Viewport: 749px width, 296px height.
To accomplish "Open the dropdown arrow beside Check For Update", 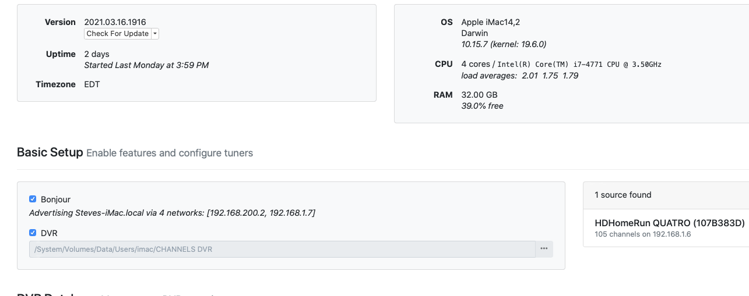I will 155,34.
